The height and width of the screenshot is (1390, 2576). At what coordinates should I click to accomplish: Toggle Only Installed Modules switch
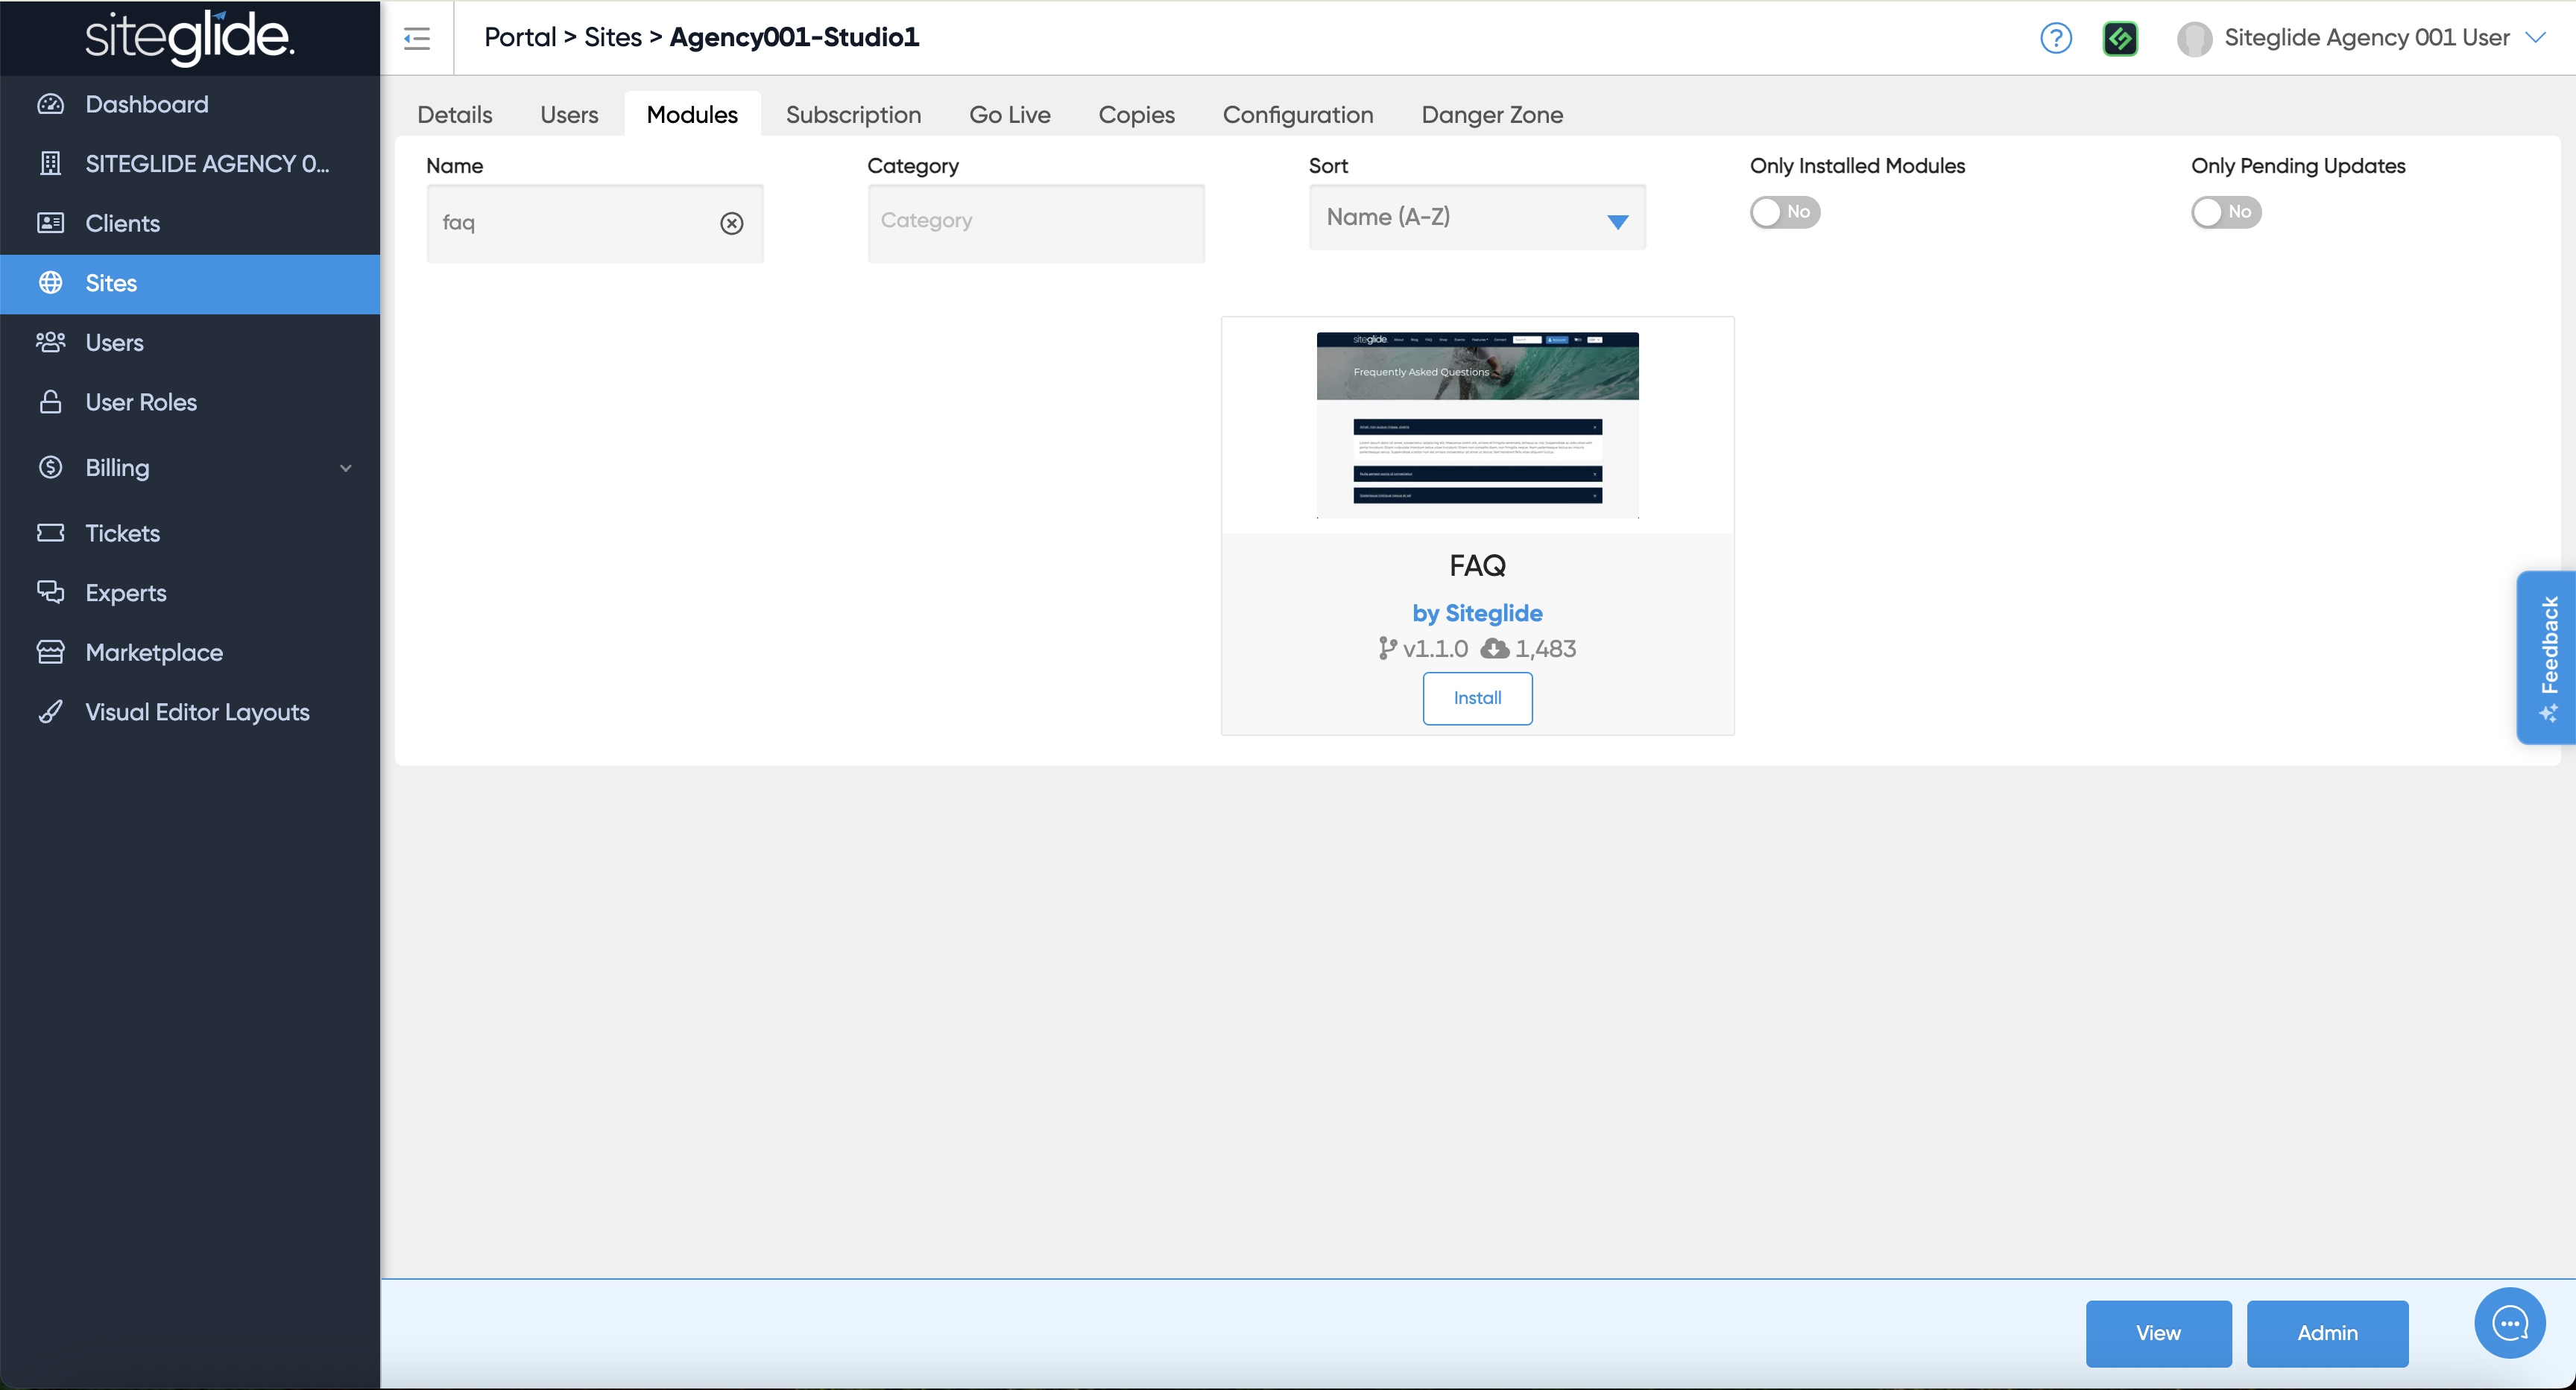(1784, 212)
